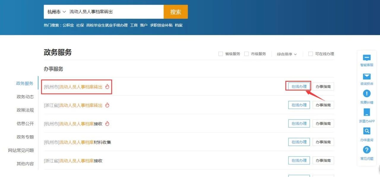Open the 我要纠错 exclamation icon

pos(367,94)
